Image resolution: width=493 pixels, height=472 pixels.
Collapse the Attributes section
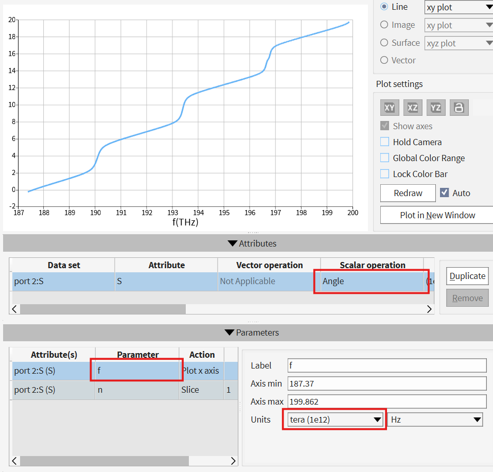[x=233, y=243]
